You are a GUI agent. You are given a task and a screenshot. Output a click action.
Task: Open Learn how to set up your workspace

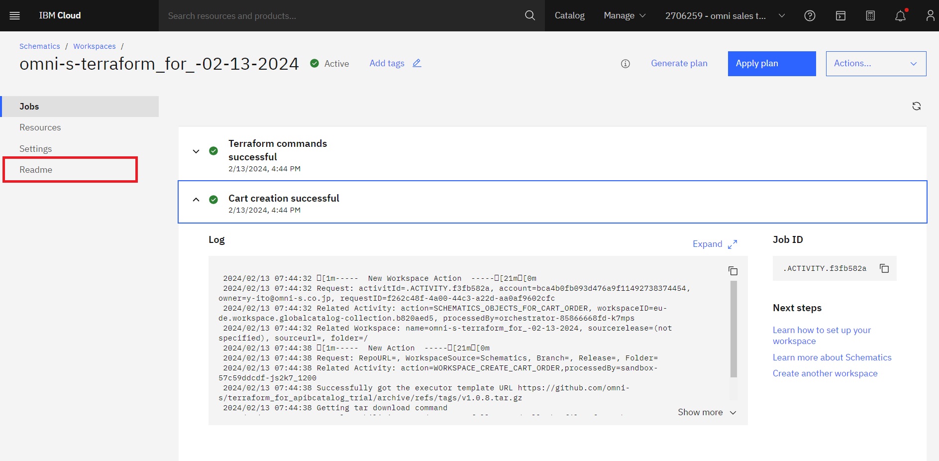[822, 336]
